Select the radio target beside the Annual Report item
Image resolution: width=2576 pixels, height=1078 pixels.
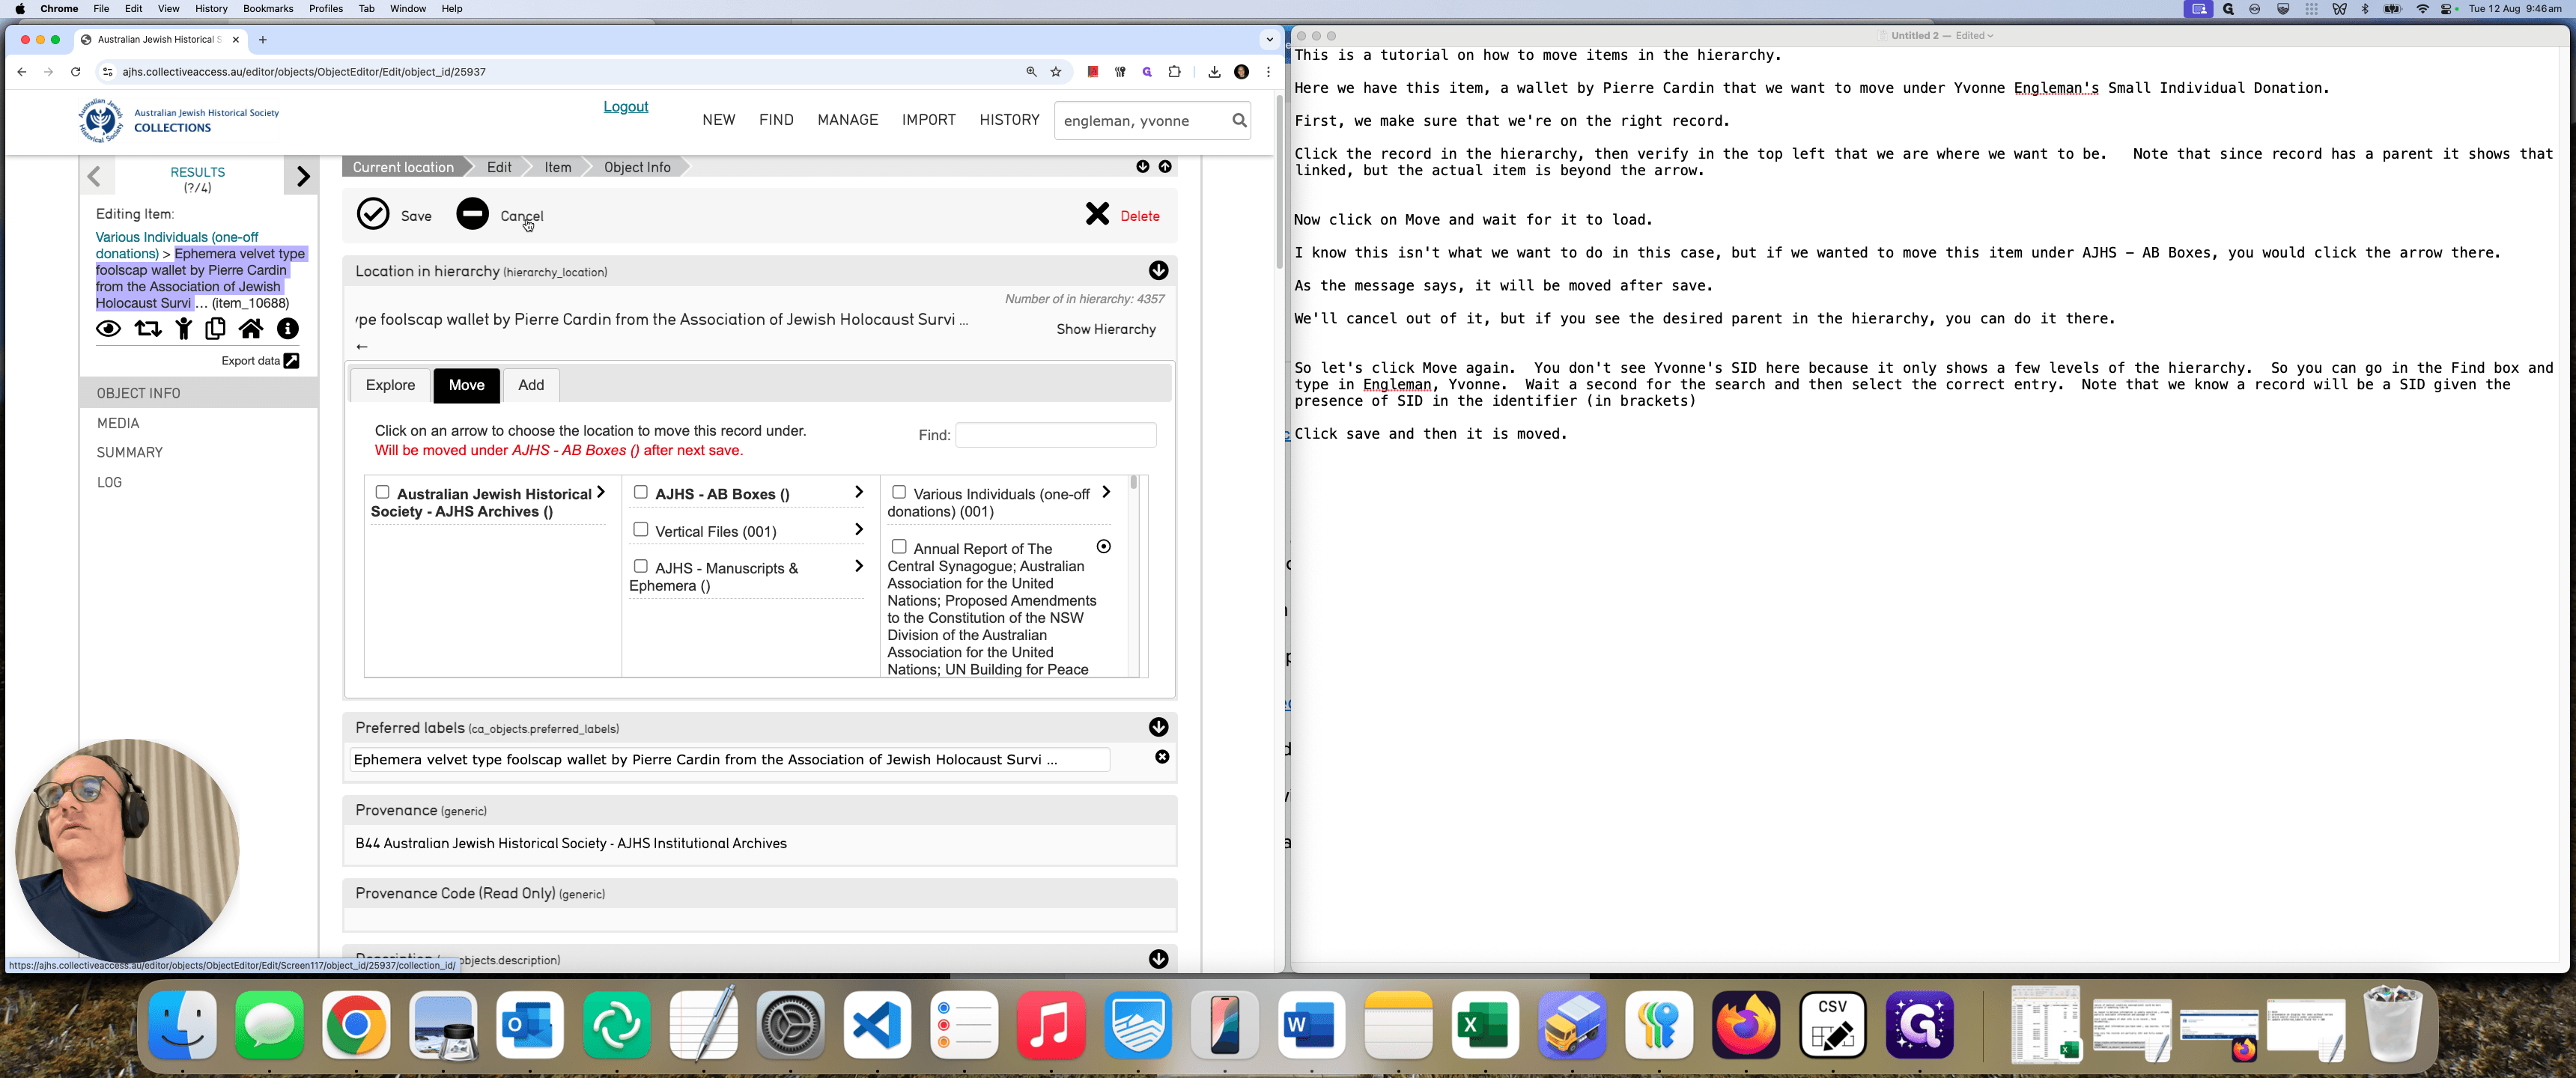point(1104,547)
